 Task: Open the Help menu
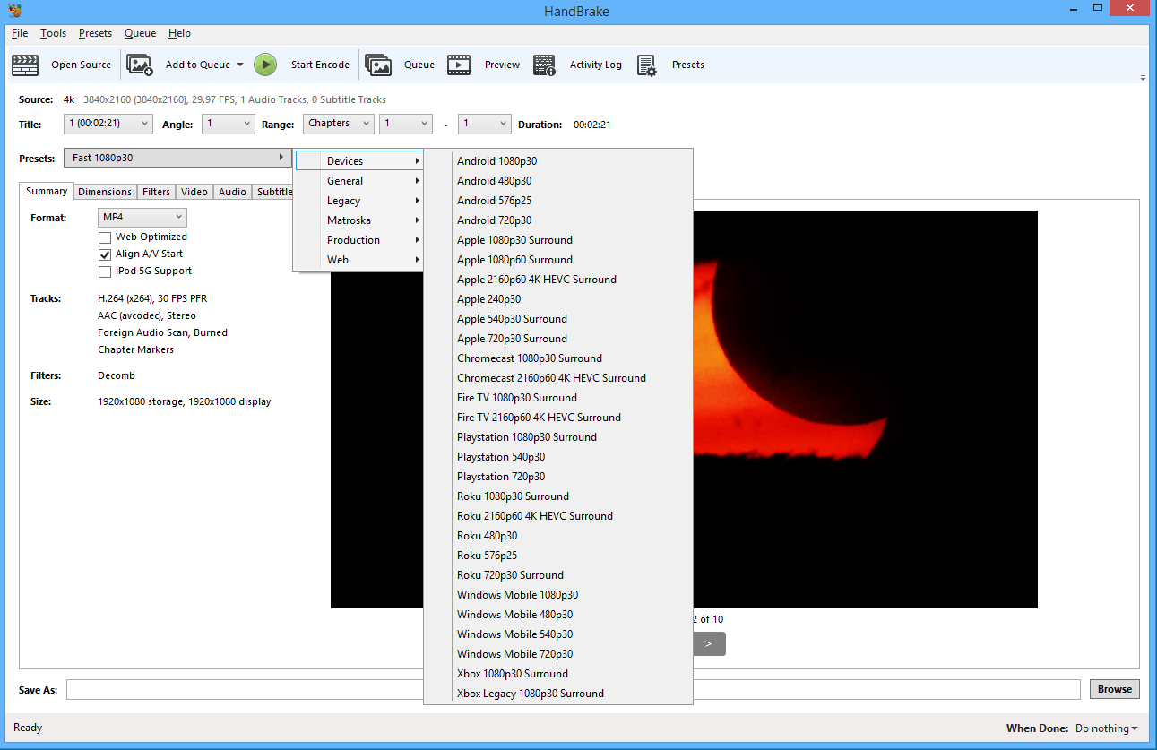point(179,33)
